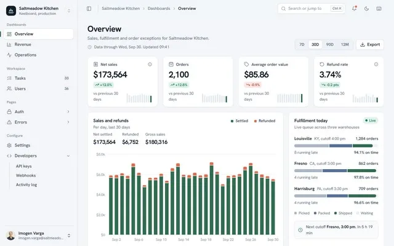Select the 7D time range
The width and height of the screenshot is (394, 246).
[302, 45]
